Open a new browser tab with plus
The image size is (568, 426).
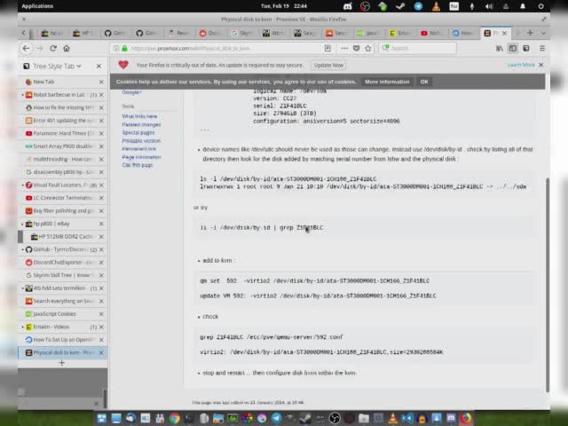coord(530,33)
